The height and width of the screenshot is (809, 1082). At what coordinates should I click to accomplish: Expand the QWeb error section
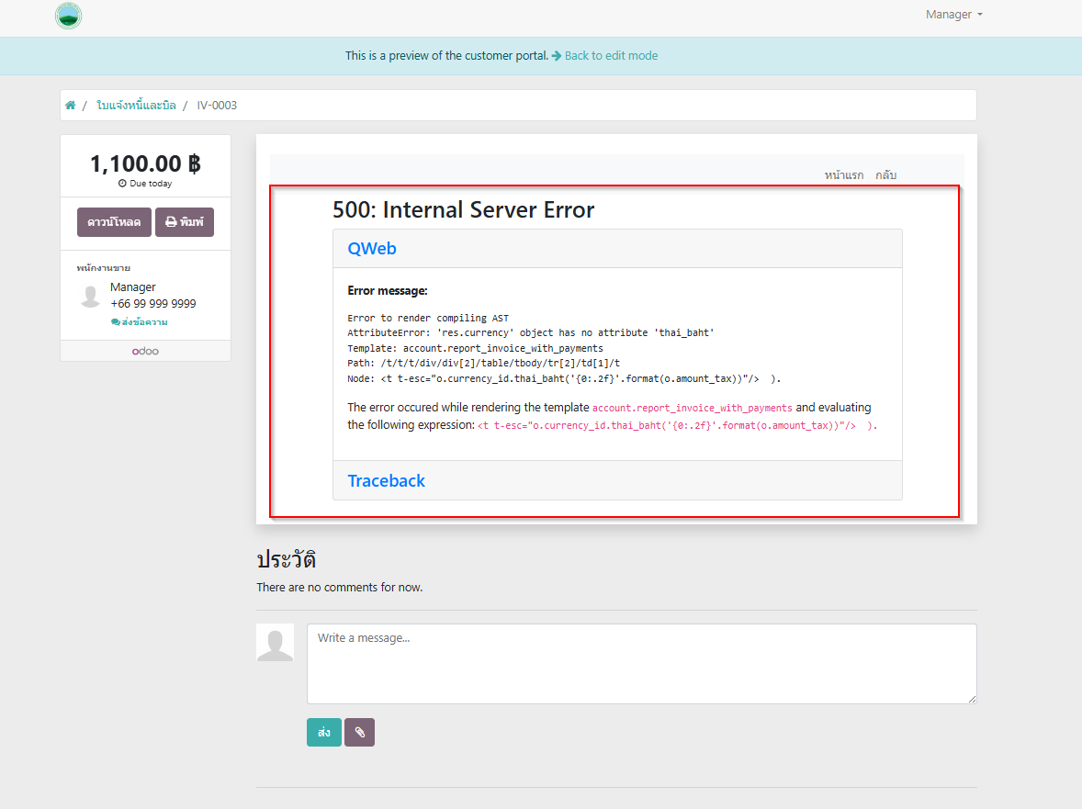[x=372, y=249]
